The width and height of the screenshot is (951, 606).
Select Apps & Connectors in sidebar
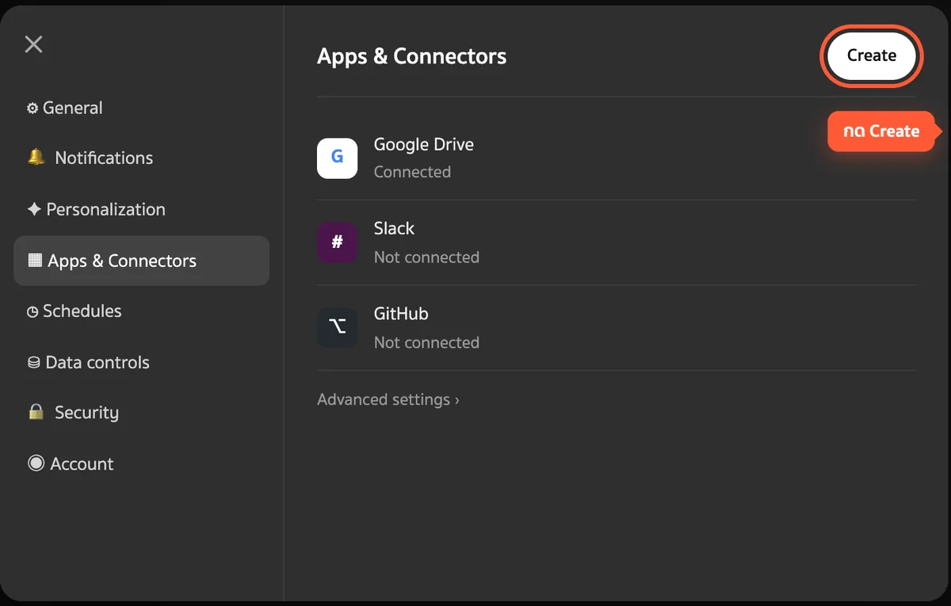point(142,261)
